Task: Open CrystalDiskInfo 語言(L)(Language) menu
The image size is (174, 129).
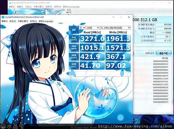Action: pyautogui.click(x=71, y=7)
